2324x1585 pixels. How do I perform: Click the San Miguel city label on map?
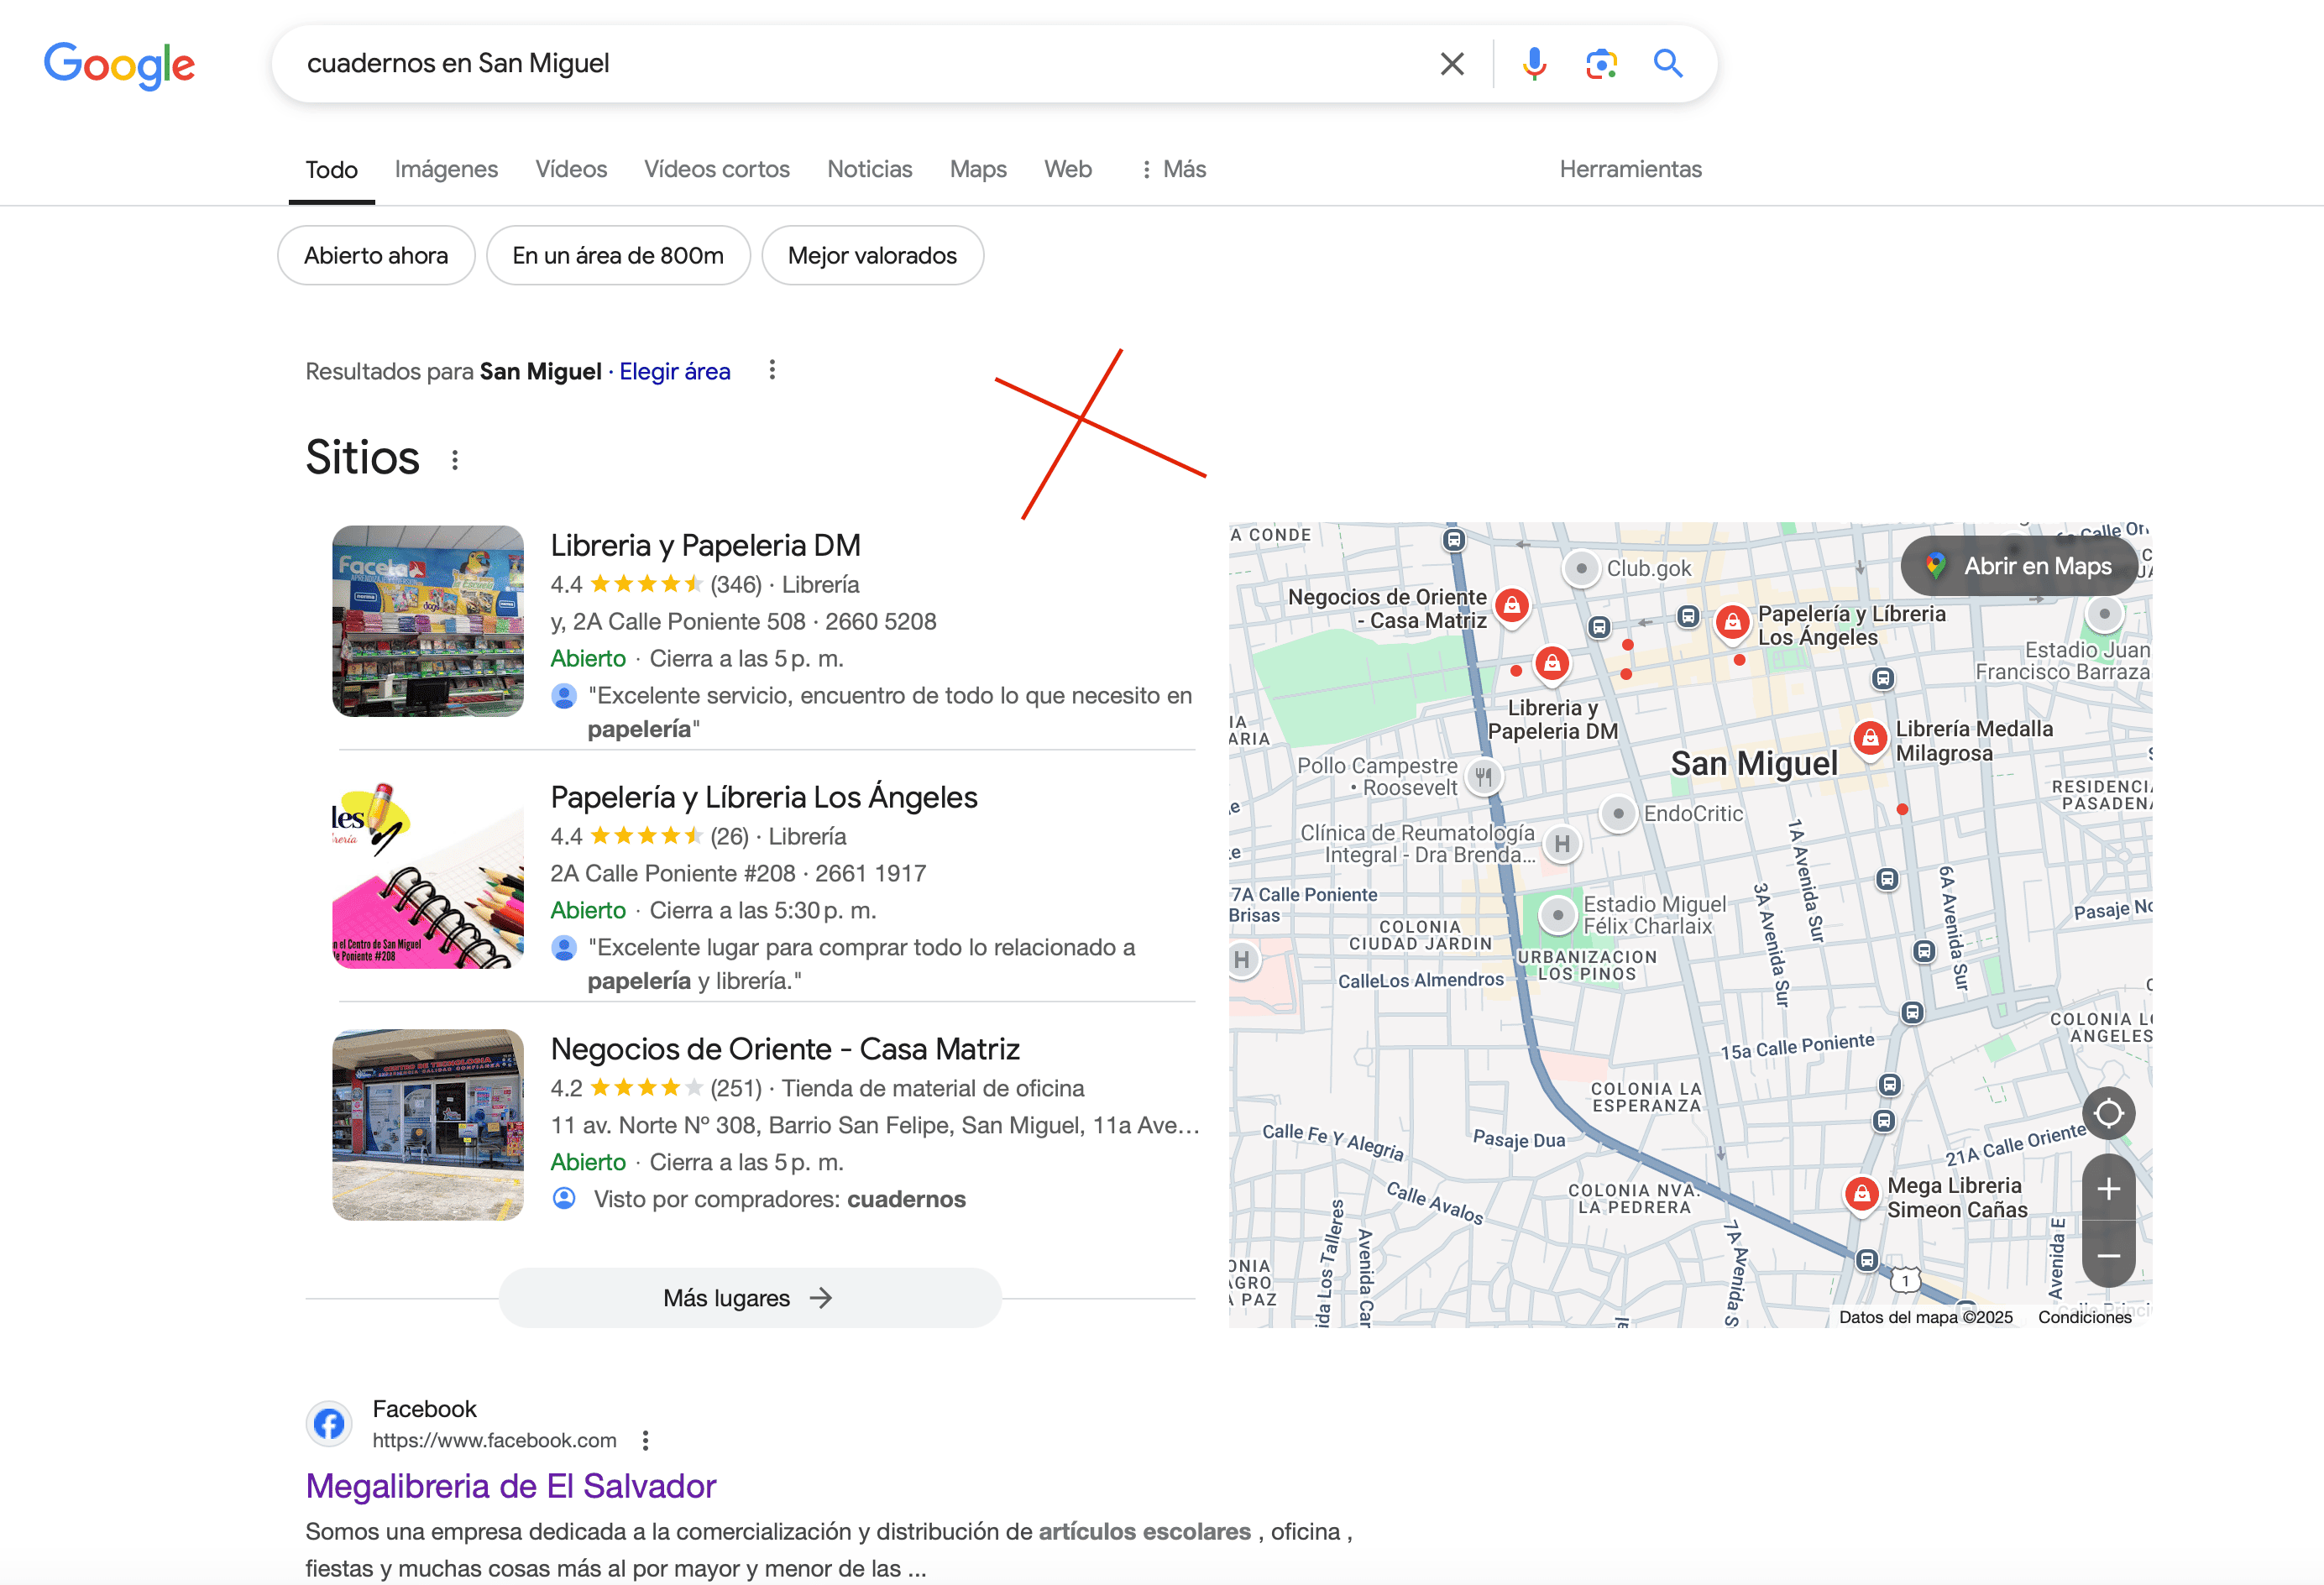(1754, 764)
